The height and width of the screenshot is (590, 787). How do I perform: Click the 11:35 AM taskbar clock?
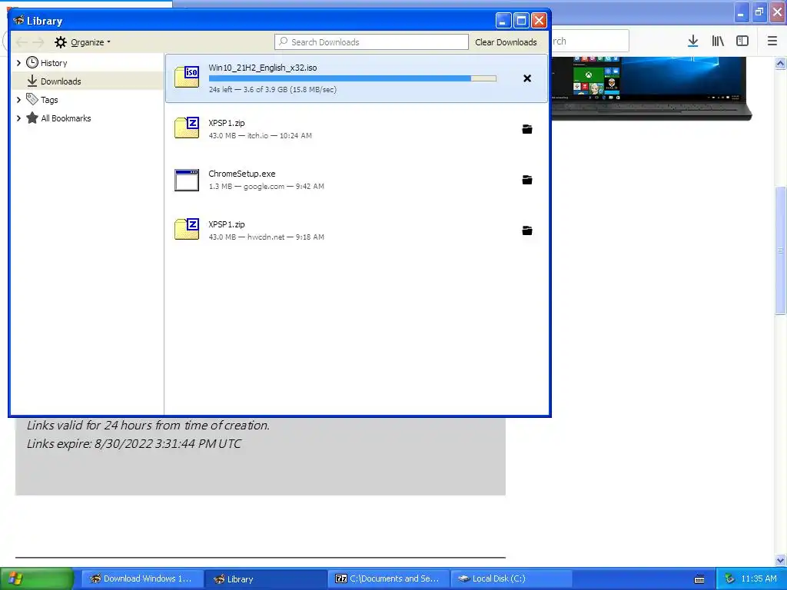click(759, 578)
